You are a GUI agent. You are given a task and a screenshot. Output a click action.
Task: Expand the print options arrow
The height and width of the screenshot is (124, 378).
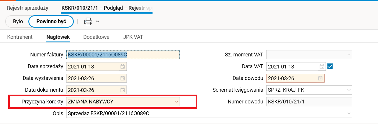click(98, 21)
